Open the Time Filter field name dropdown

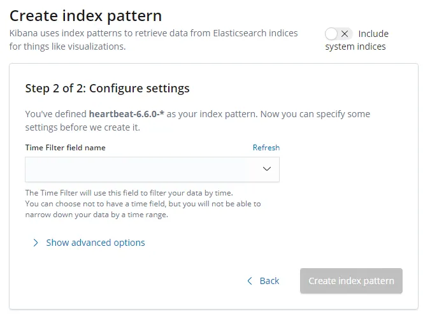[152, 169]
